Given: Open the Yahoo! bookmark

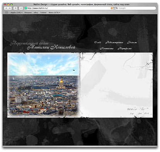Looking at the screenshot, I should pyautogui.click(x=43, y=12).
